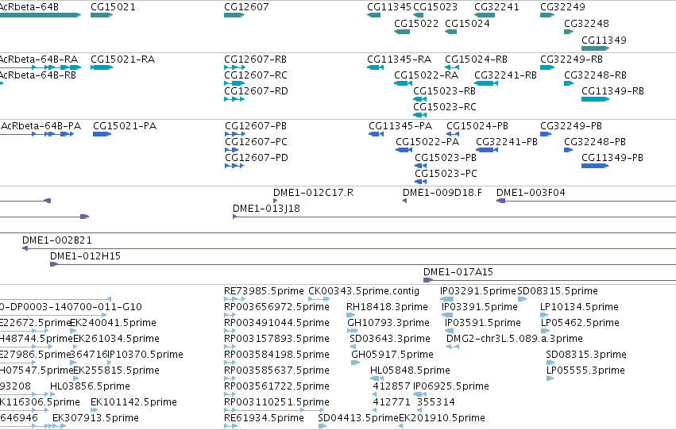The height and width of the screenshot is (430, 676).
Task: Select protein label CG15023-PC
Action: [x=446, y=174]
